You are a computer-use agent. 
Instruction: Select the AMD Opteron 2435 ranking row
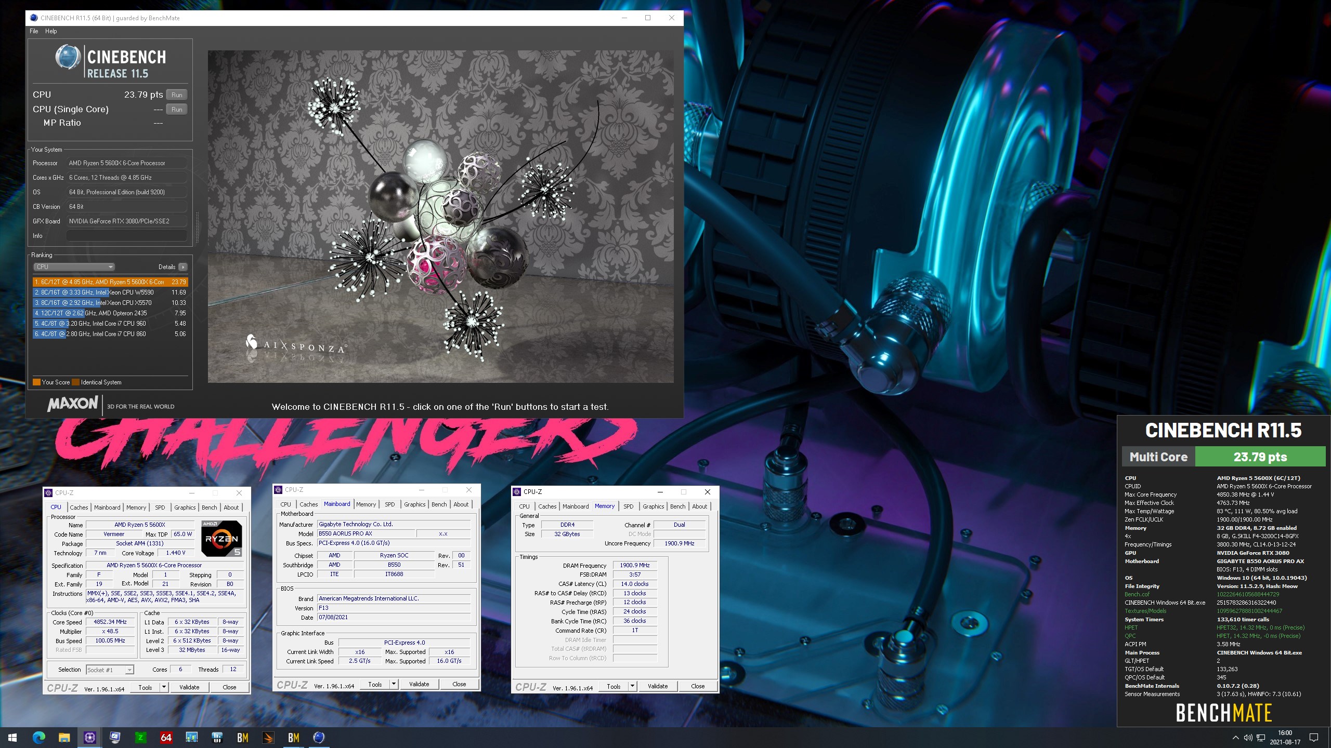[110, 313]
